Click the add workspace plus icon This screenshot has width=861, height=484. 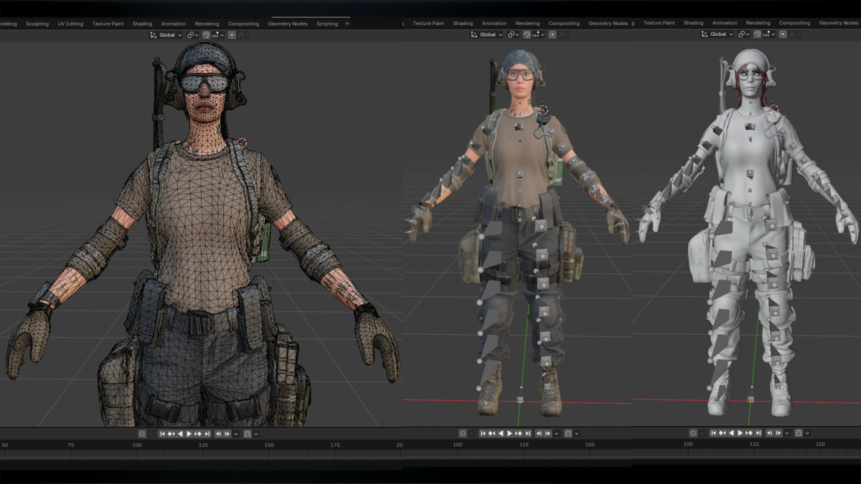click(347, 24)
